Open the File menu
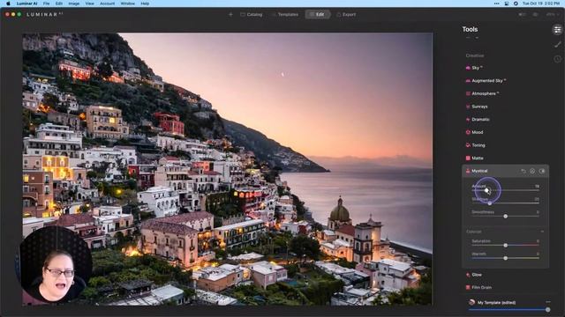565x317 pixels. pos(46,4)
